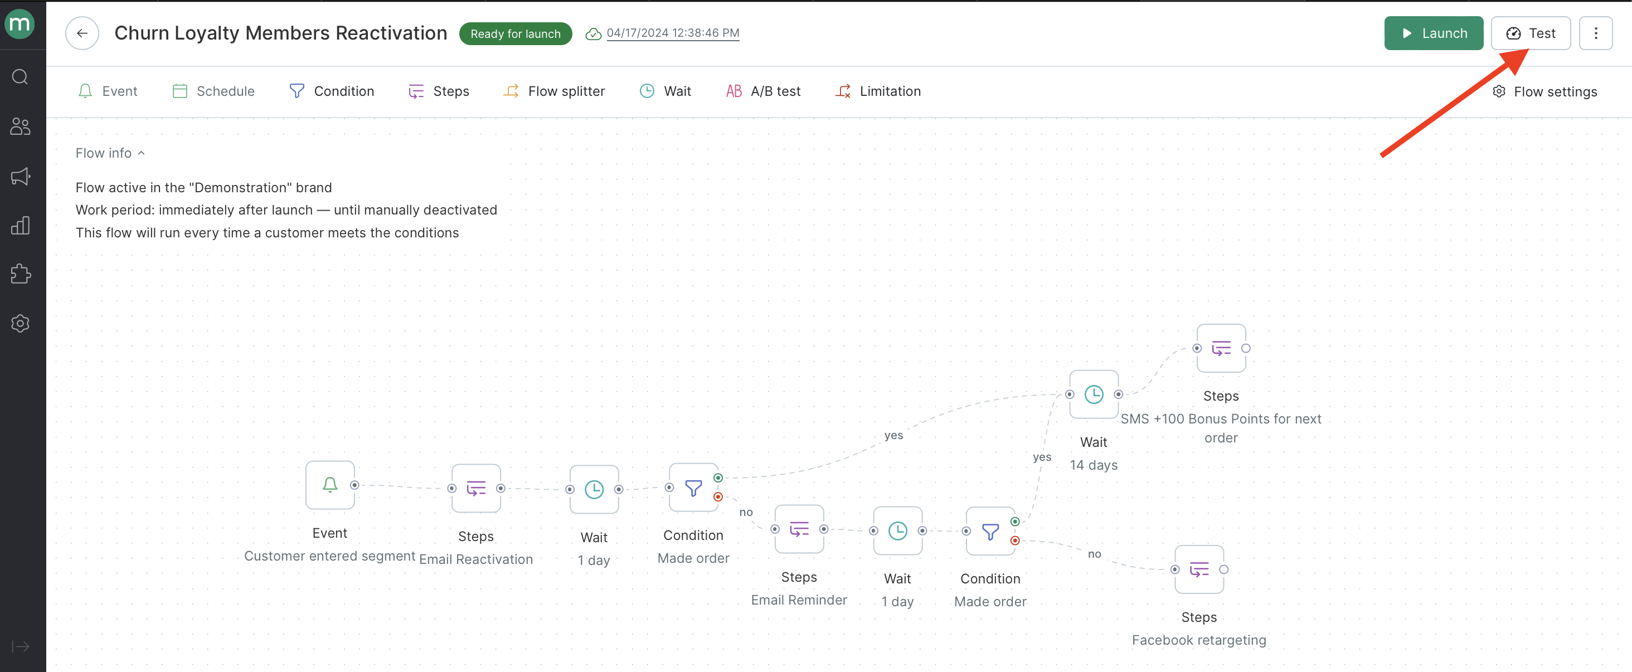1632x672 pixels.
Task: Open Flow settings
Action: click(x=1544, y=92)
